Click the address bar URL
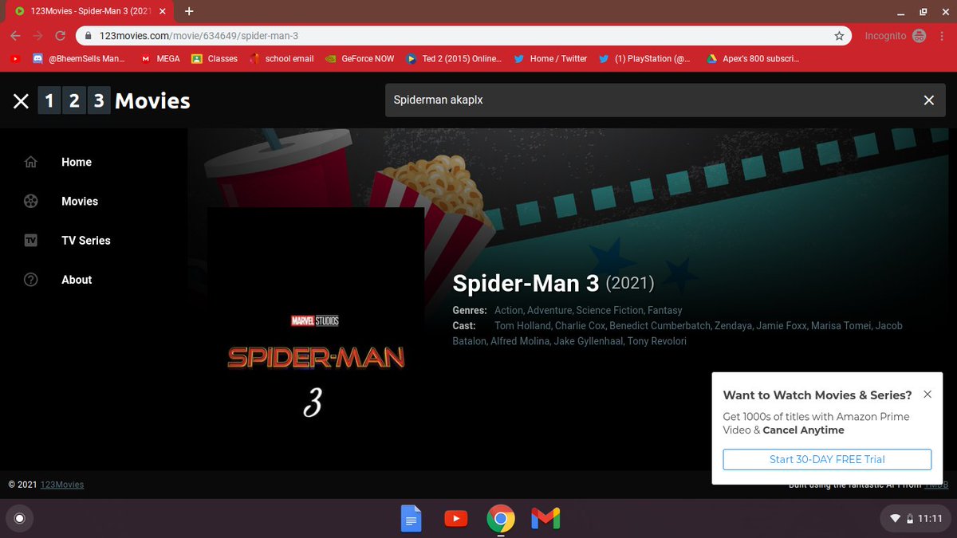The height and width of the screenshot is (538, 957). [199, 36]
